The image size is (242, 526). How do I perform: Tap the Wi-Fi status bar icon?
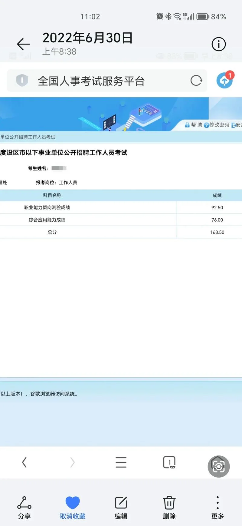click(x=177, y=16)
